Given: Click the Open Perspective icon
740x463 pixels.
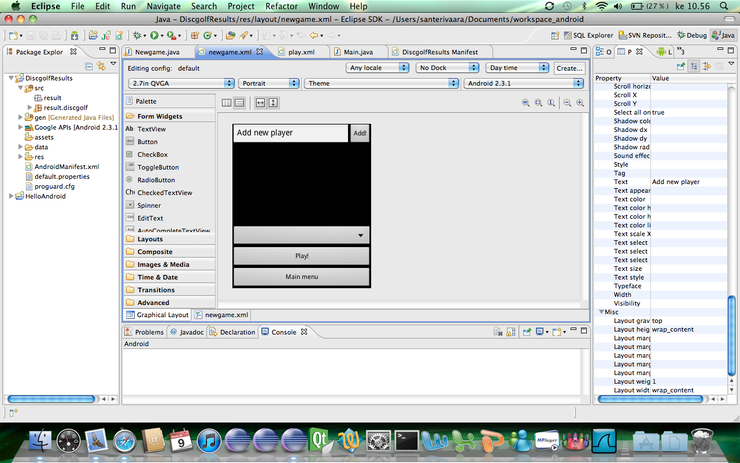Looking at the screenshot, I should [x=555, y=35].
